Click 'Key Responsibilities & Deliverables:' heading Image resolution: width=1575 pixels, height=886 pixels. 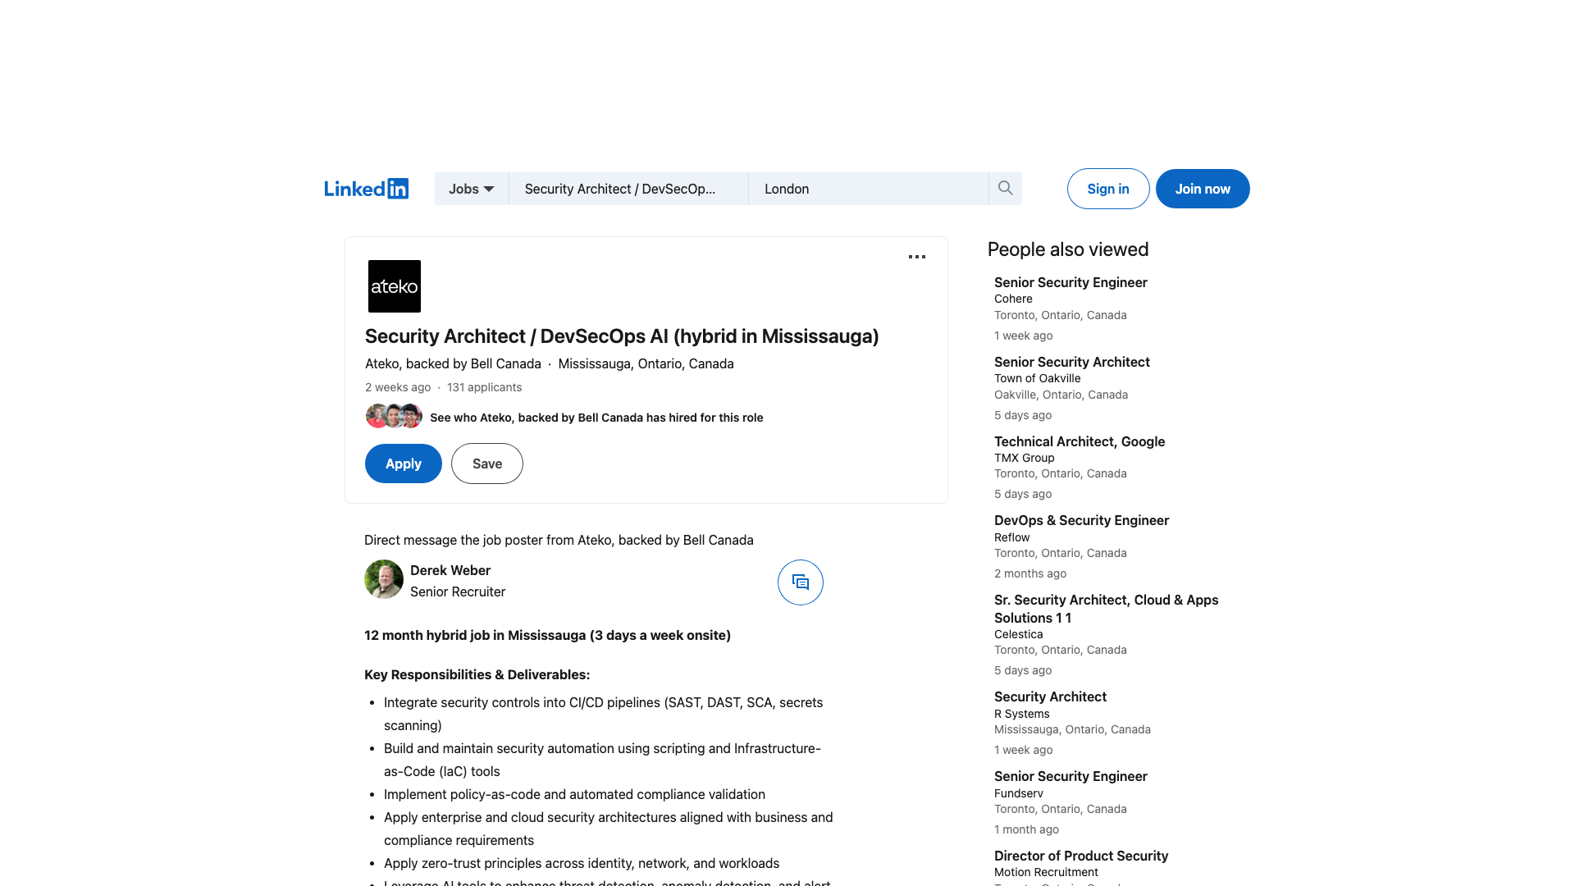pos(477,674)
